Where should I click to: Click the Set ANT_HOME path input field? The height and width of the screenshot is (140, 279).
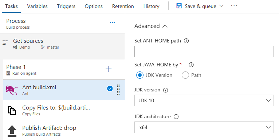coord(204,52)
